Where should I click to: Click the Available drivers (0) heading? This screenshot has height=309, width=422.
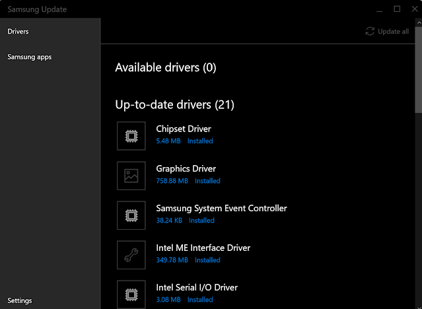166,67
